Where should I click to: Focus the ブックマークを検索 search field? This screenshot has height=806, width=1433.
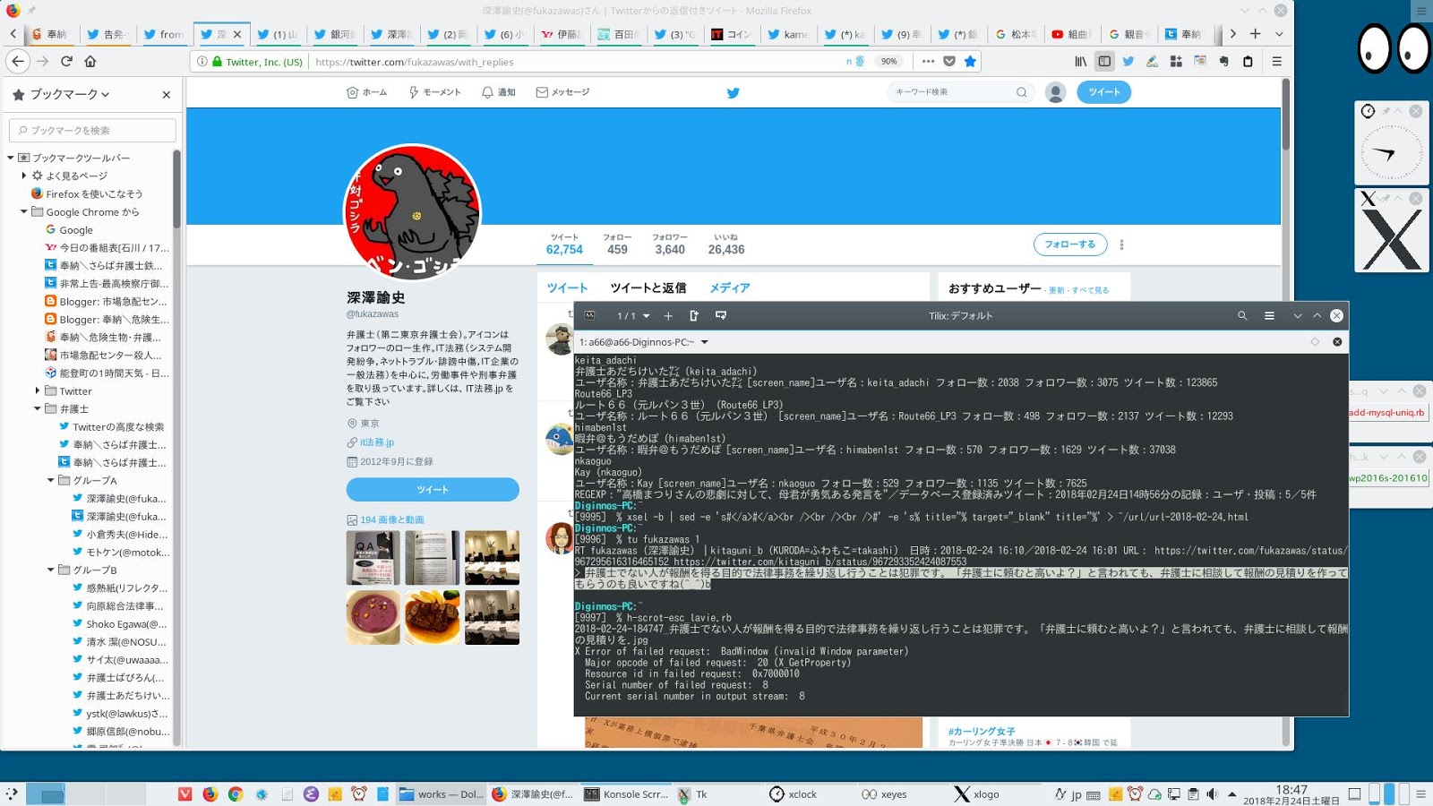tap(92, 130)
